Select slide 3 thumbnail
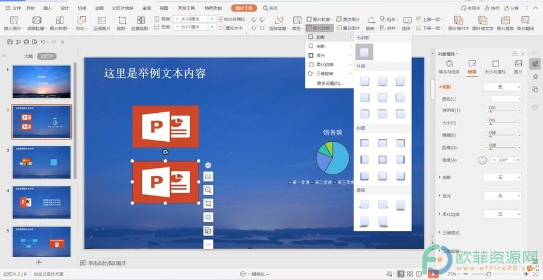Screen dimensions: 543x280 [42, 162]
